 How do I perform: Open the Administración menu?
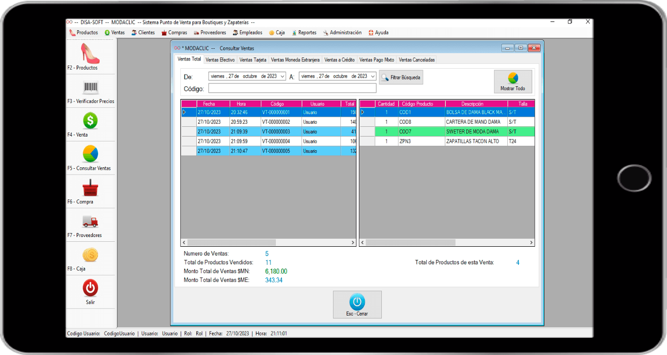coord(342,33)
